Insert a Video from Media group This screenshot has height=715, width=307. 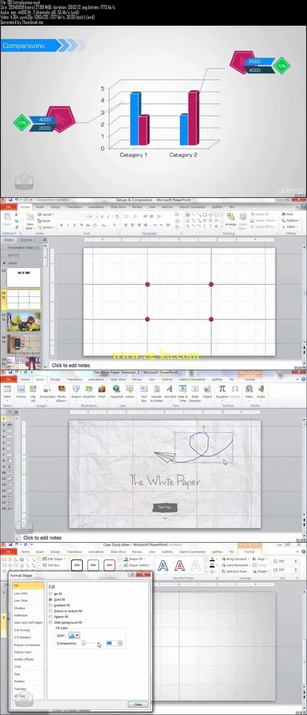[x=249, y=393]
